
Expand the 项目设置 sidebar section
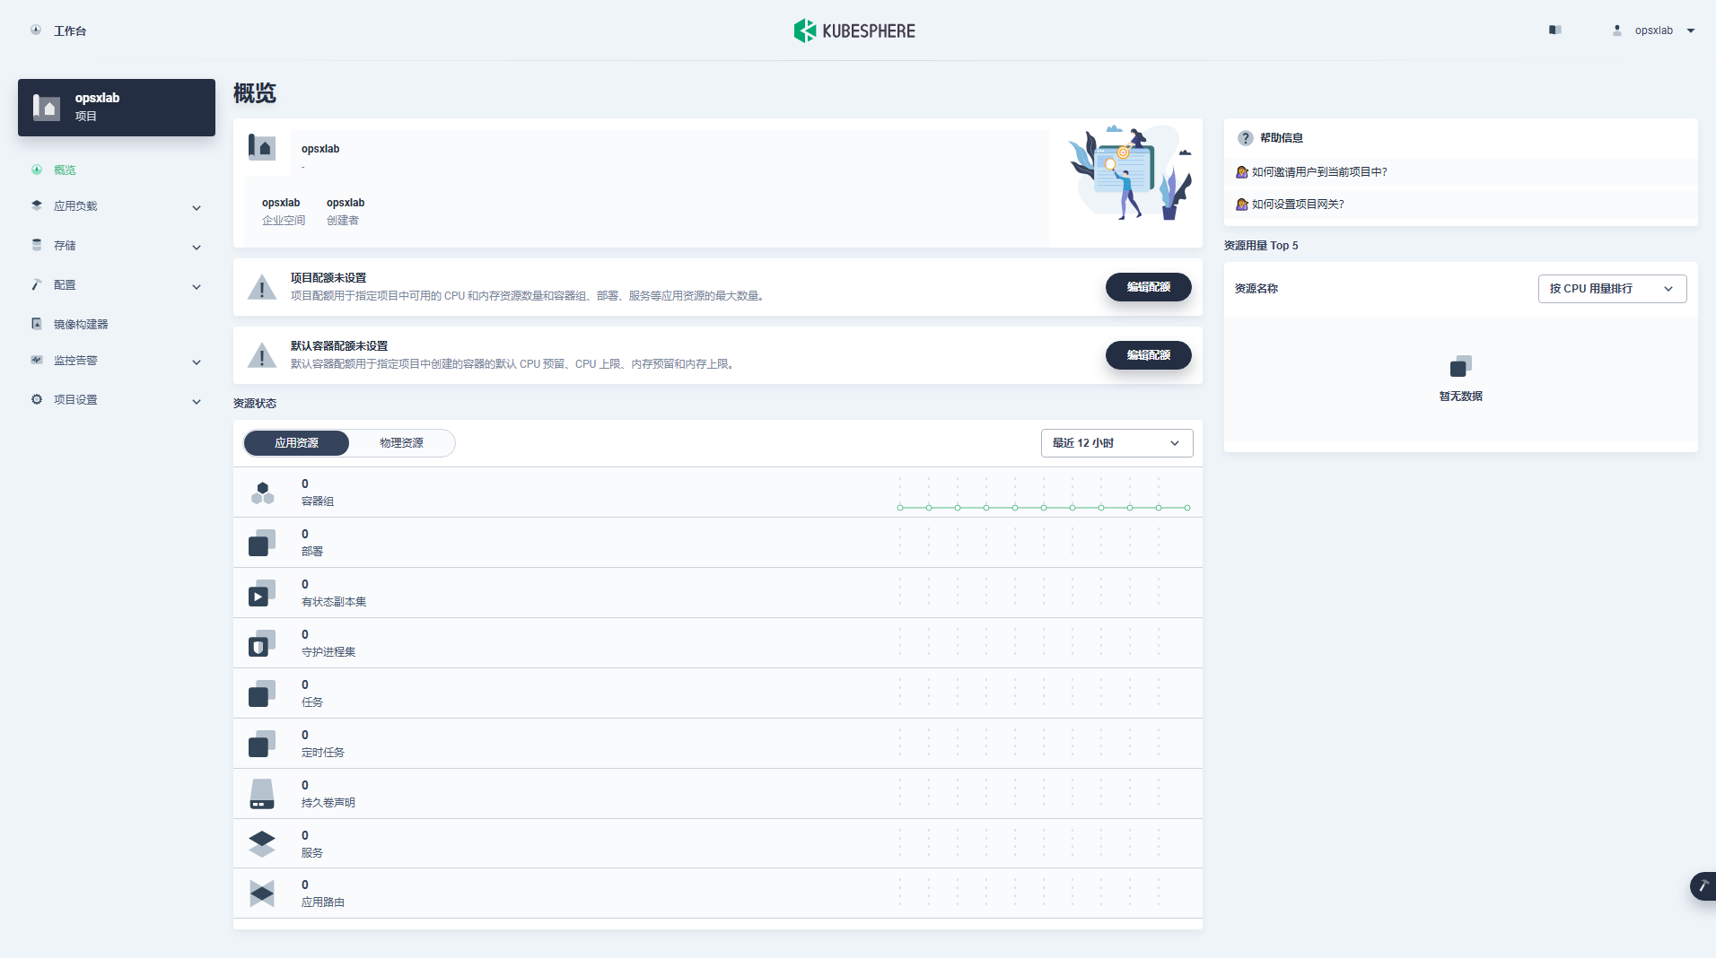(x=117, y=400)
